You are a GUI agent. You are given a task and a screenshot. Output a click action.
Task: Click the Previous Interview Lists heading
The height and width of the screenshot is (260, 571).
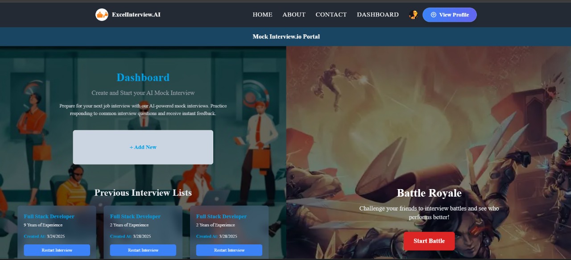click(x=143, y=193)
